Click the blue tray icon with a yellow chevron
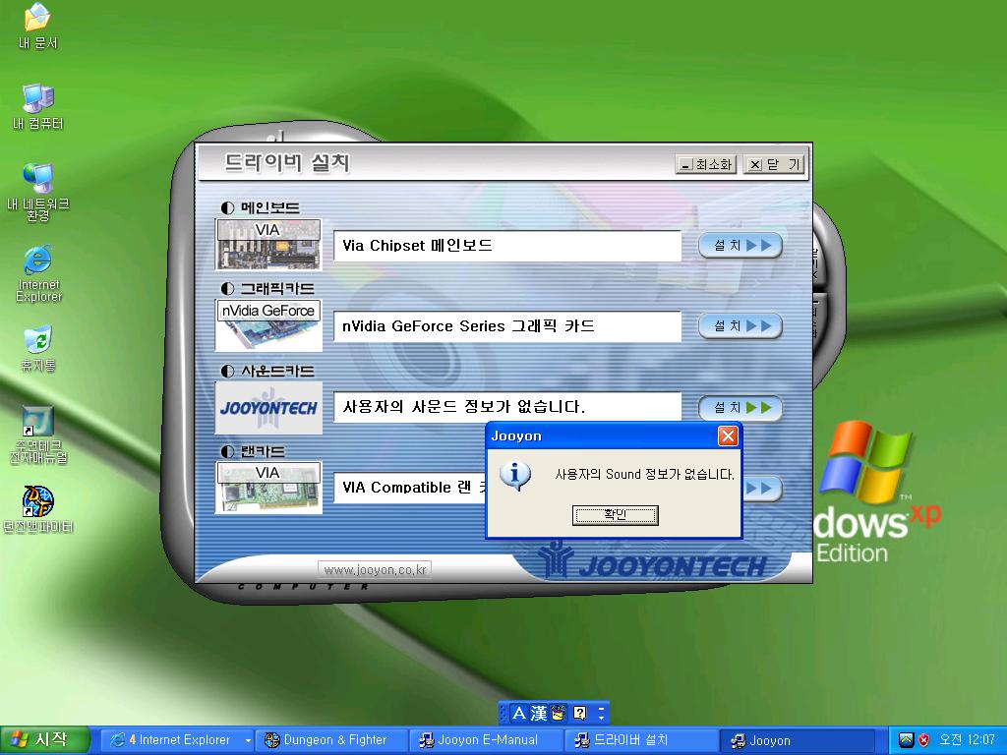This screenshot has width=1007, height=755. [x=906, y=740]
